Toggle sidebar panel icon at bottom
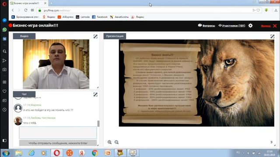The width and height of the screenshot is (280, 157). click(x=4, y=140)
